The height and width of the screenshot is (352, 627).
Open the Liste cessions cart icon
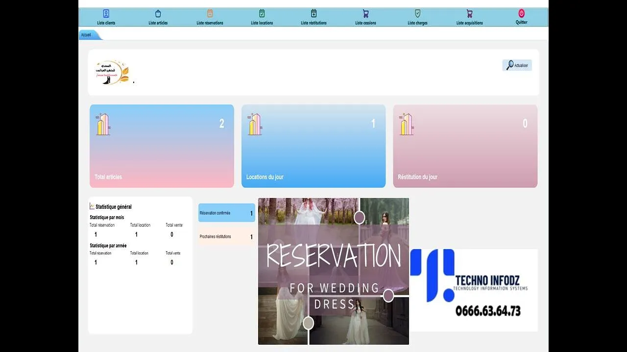pos(365,14)
